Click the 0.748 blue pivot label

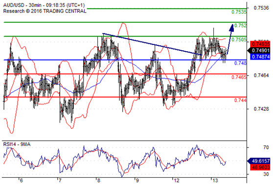pyautogui.click(x=240, y=63)
